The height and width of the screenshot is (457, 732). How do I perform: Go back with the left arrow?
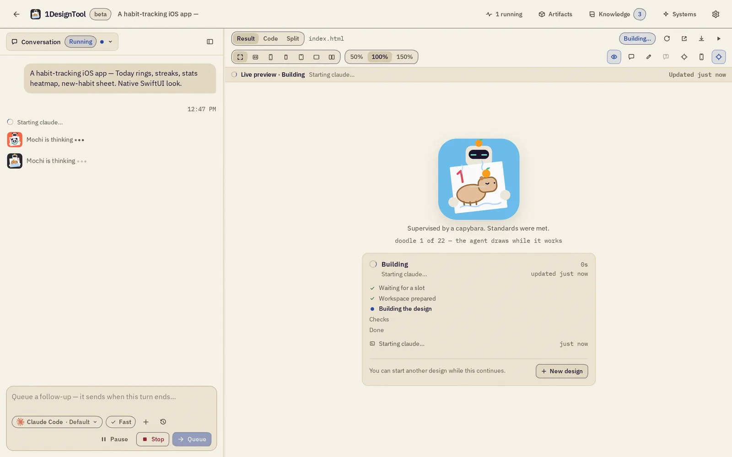16,14
